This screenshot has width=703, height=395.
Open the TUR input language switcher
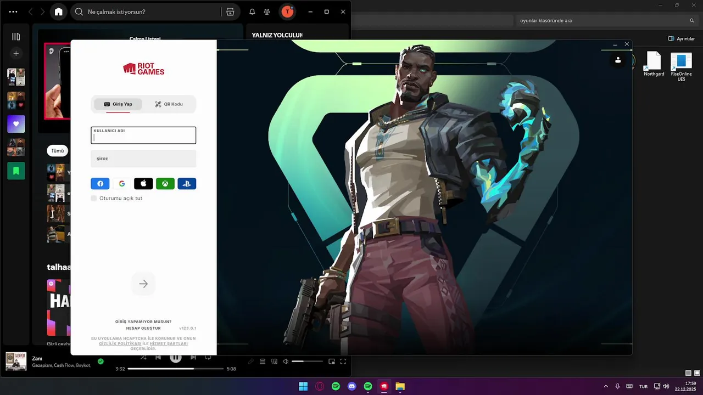pos(643,386)
